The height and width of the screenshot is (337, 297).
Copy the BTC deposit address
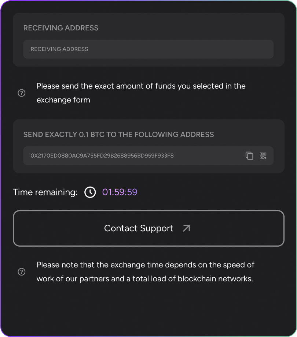point(249,156)
